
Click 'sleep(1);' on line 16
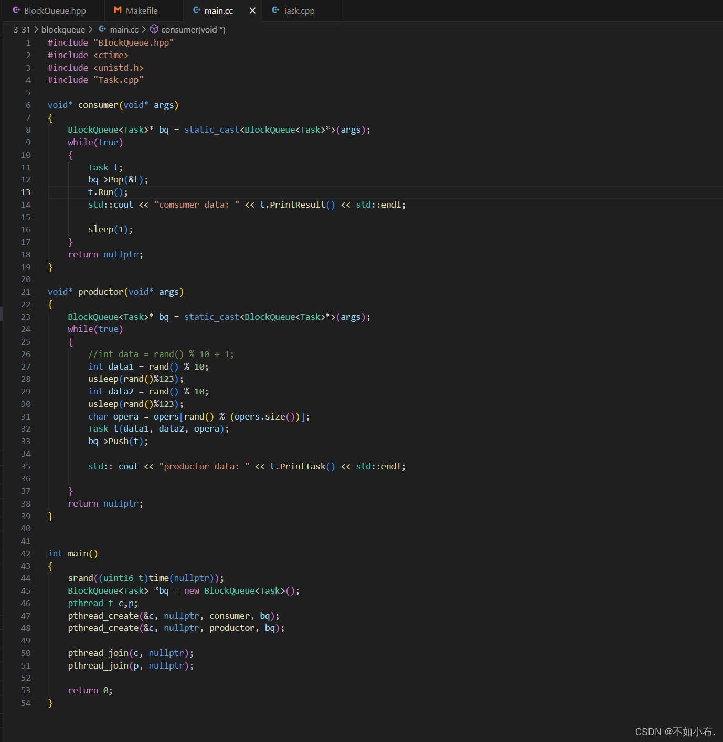(111, 230)
